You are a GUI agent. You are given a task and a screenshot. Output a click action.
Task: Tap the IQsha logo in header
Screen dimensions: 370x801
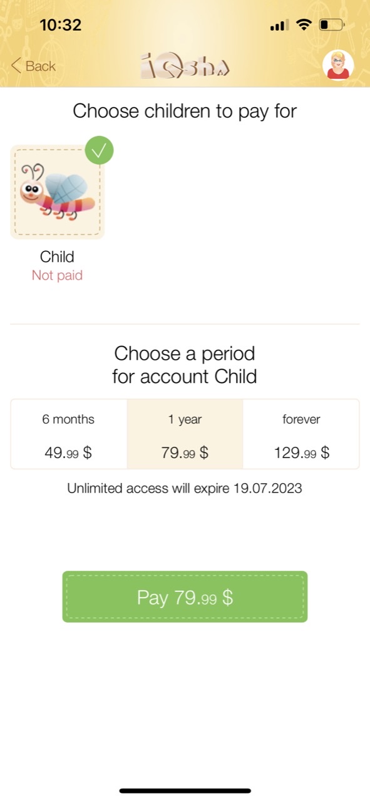185,65
